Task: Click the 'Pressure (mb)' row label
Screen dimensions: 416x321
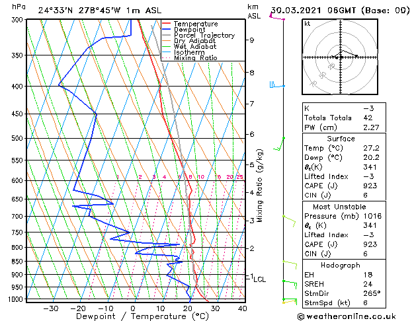Action: click(x=331, y=216)
